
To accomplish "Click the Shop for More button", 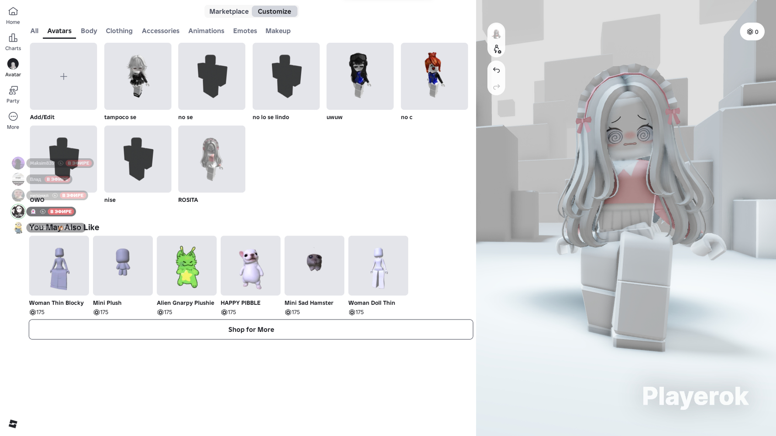I will pos(251,330).
